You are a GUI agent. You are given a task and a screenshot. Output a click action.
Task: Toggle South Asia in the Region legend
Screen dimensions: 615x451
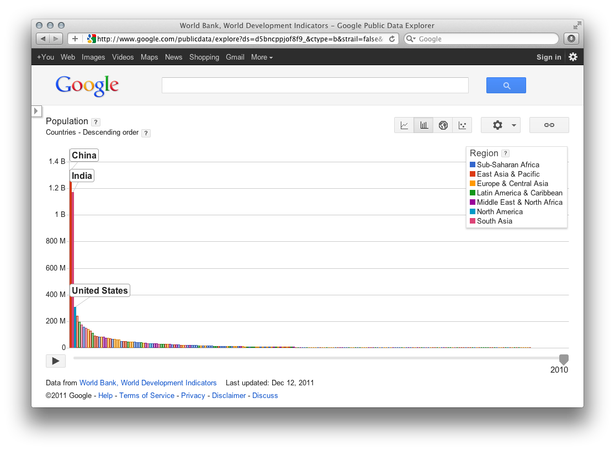(x=491, y=221)
